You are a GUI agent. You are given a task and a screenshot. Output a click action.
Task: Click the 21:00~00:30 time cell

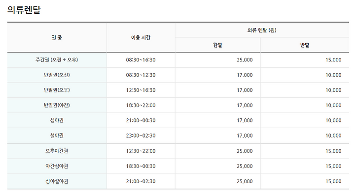(141, 120)
